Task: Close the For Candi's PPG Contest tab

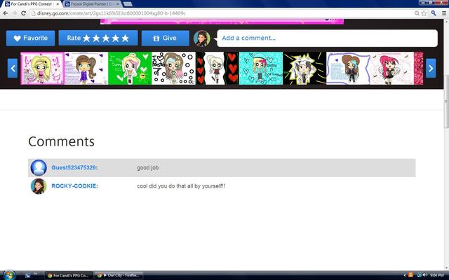Action: (x=58, y=4)
